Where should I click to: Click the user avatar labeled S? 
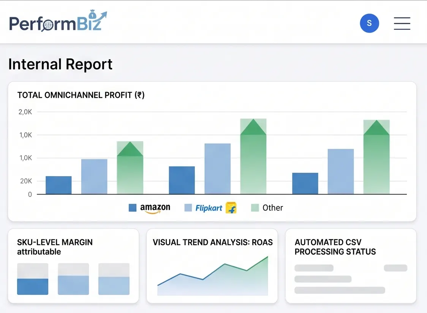point(369,23)
